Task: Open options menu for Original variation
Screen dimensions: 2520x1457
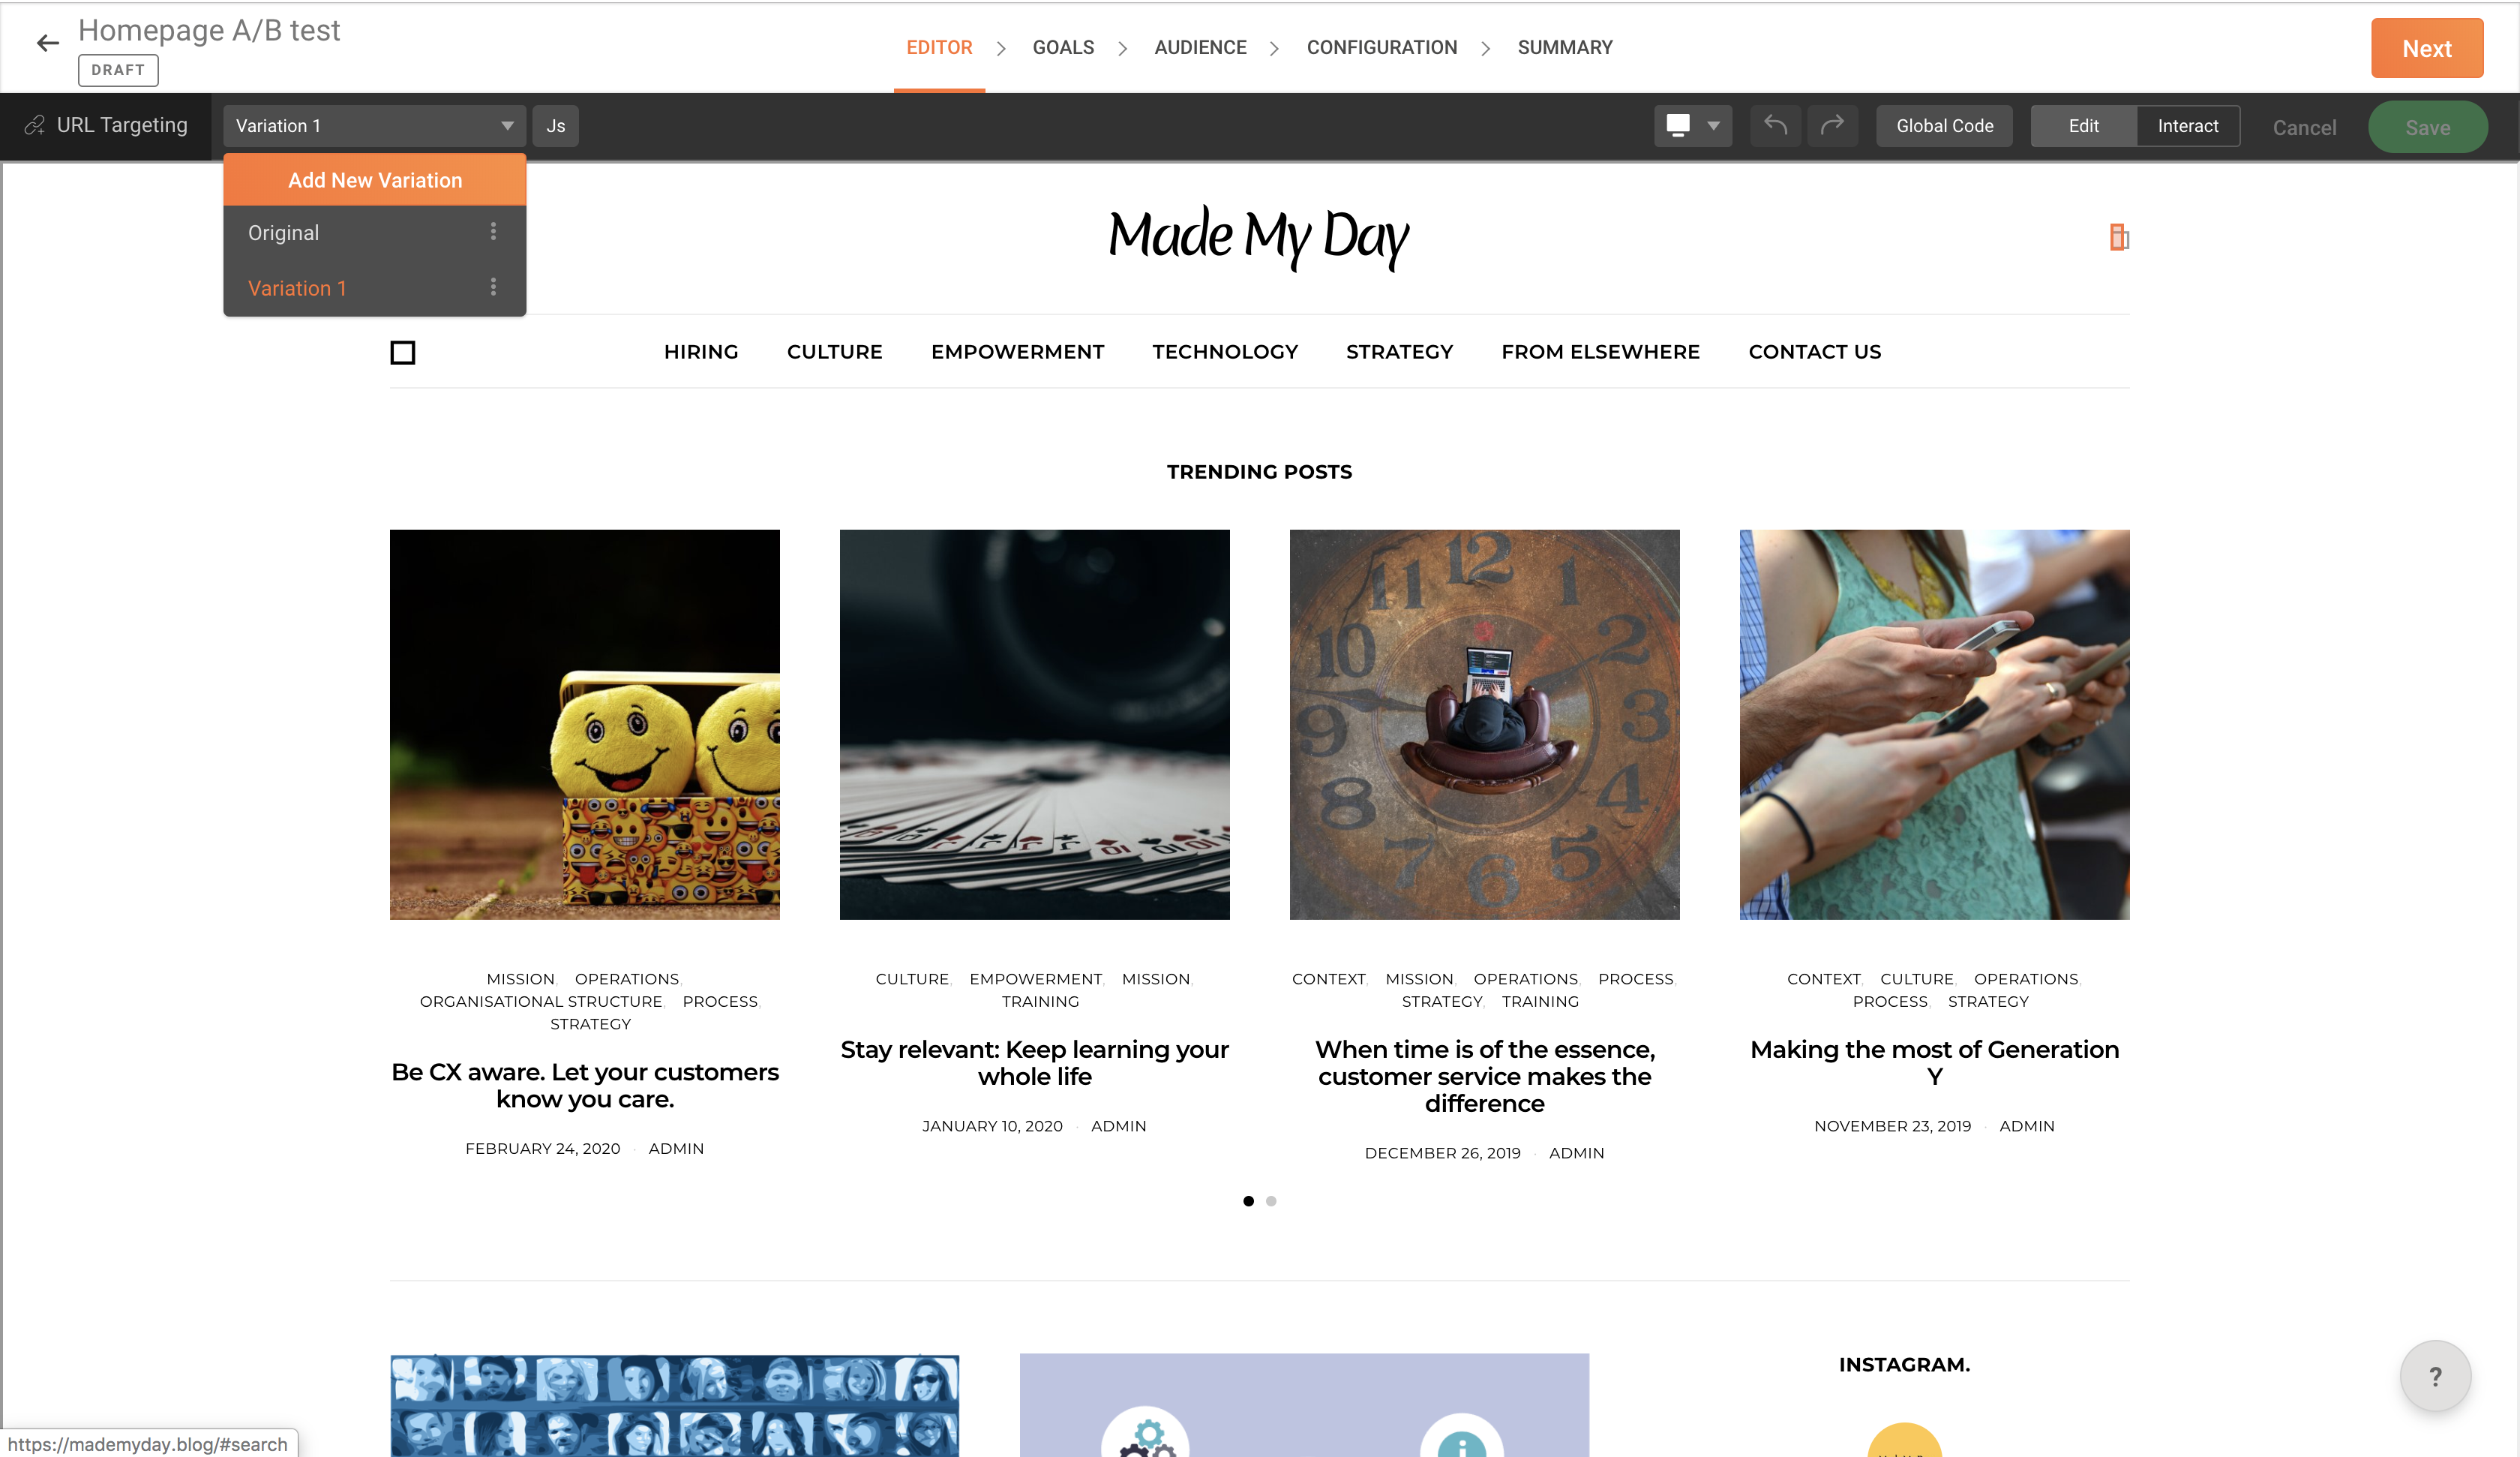Action: pyautogui.click(x=493, y=232)
